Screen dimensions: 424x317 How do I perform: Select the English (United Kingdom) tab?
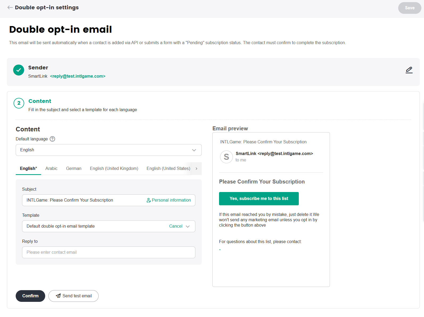114,169
